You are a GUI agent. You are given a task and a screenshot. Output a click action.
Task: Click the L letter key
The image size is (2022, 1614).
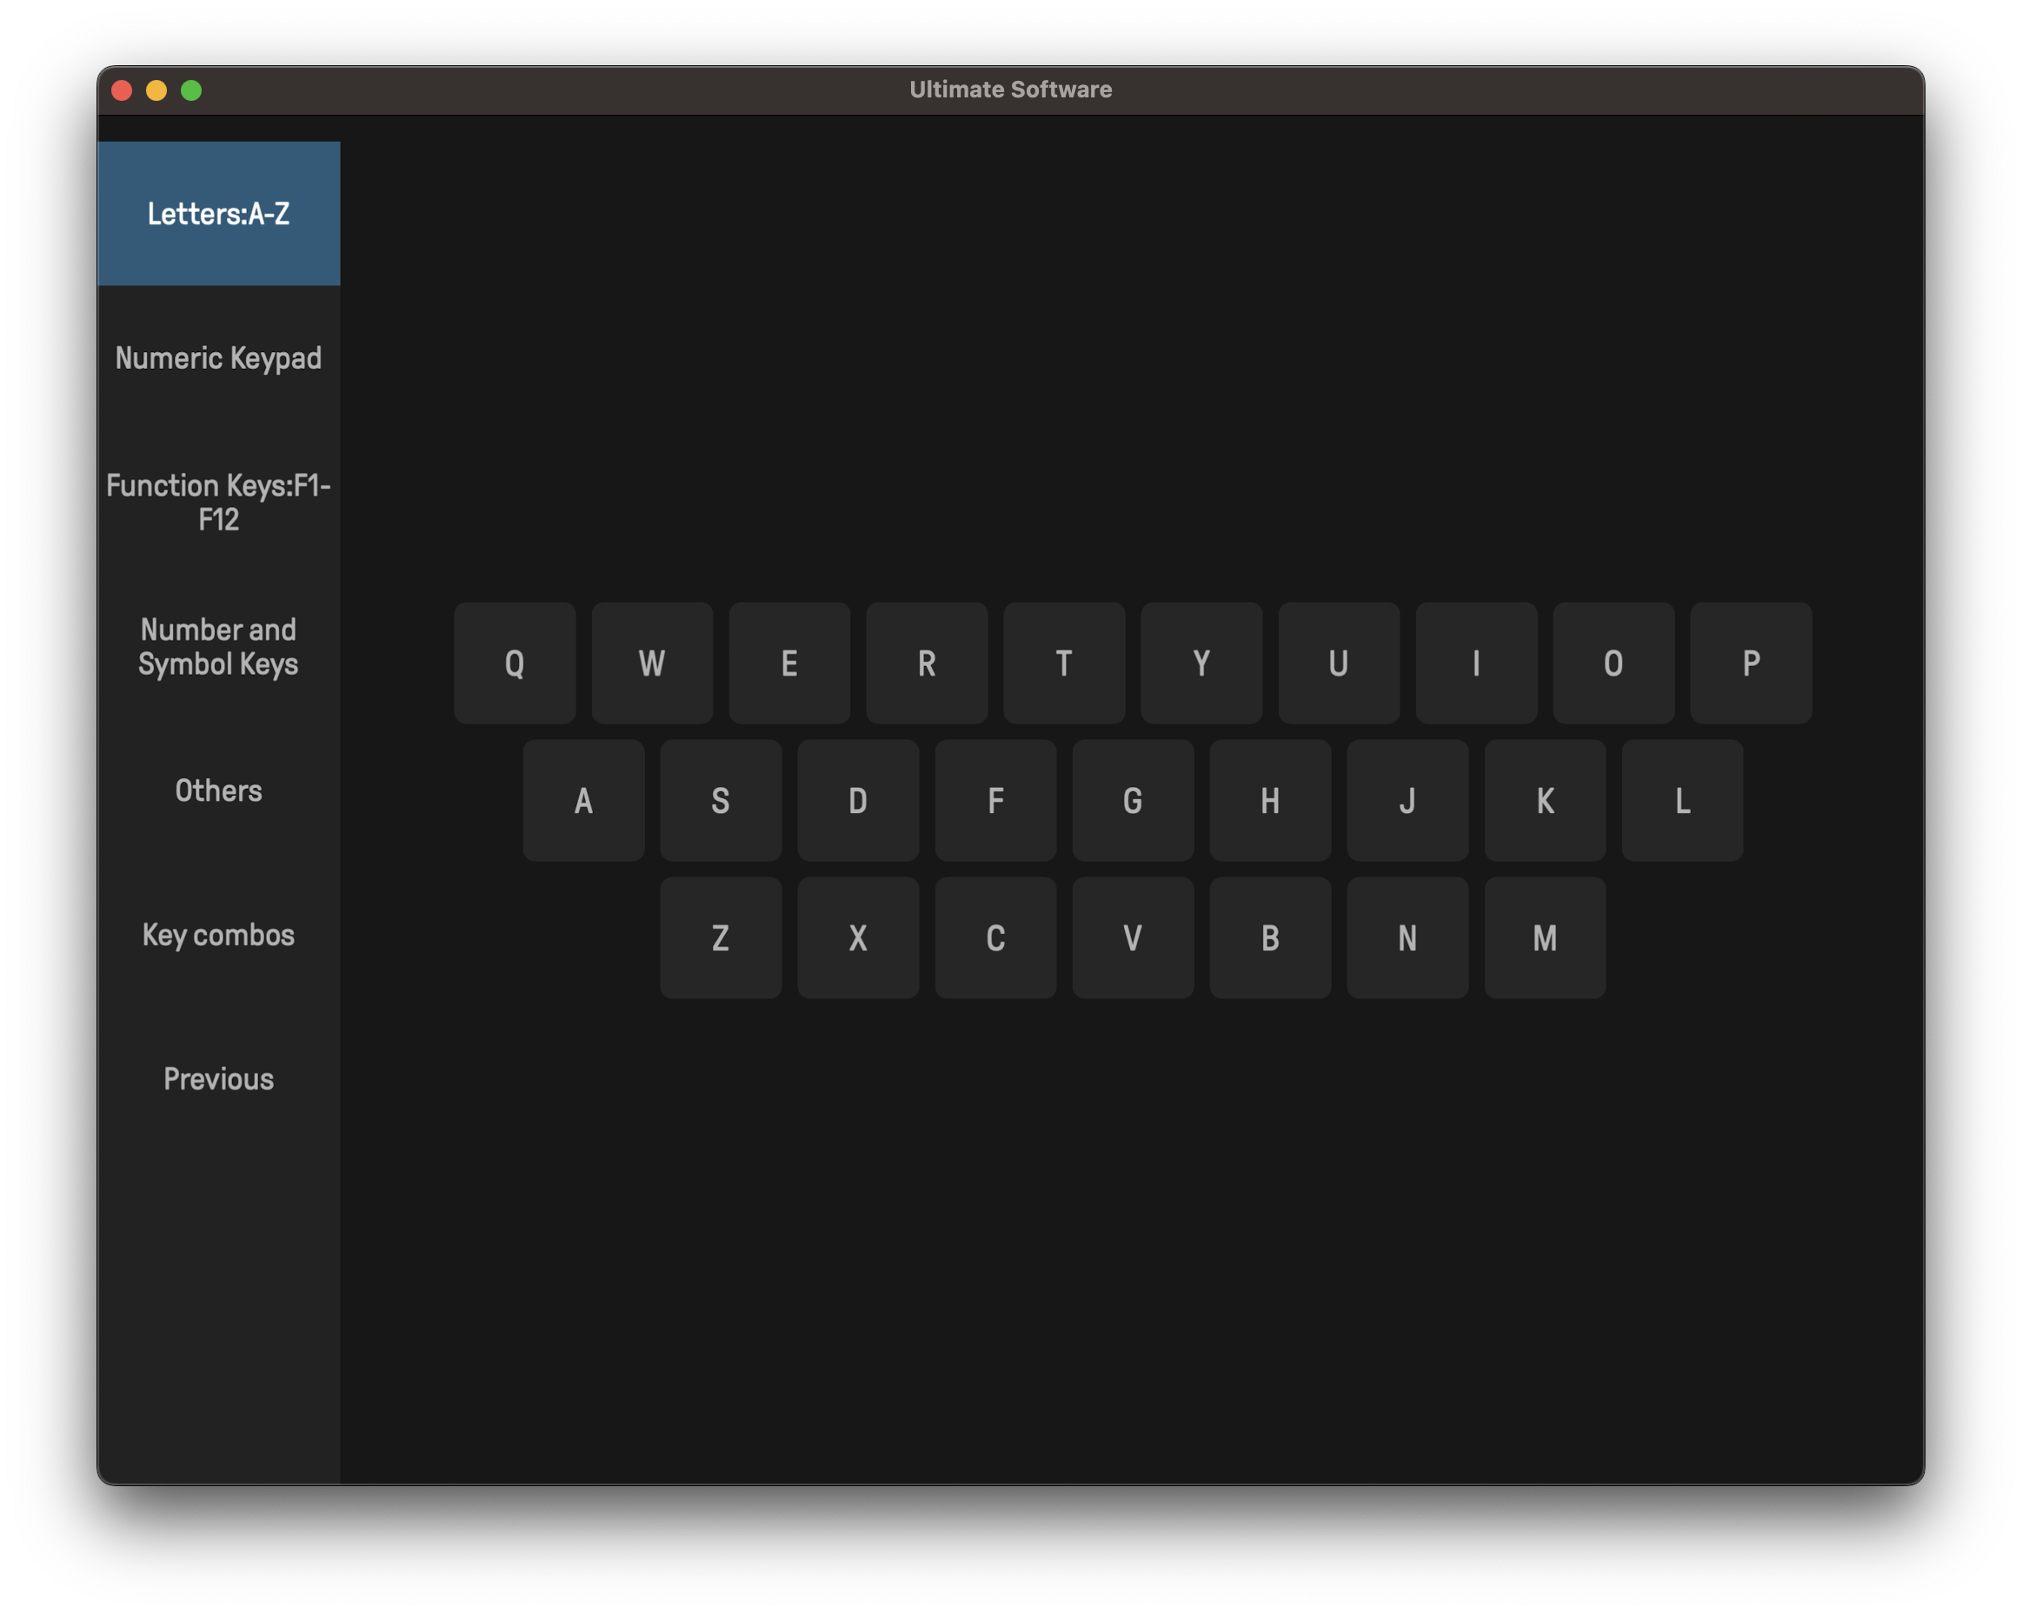[x=1681, y=800]
